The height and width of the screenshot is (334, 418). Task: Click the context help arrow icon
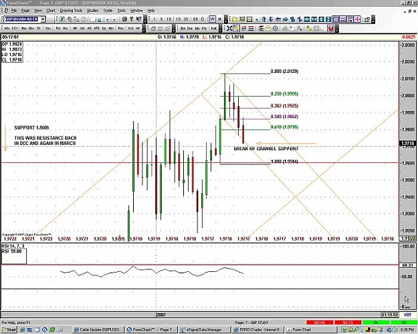coord(138,19)
